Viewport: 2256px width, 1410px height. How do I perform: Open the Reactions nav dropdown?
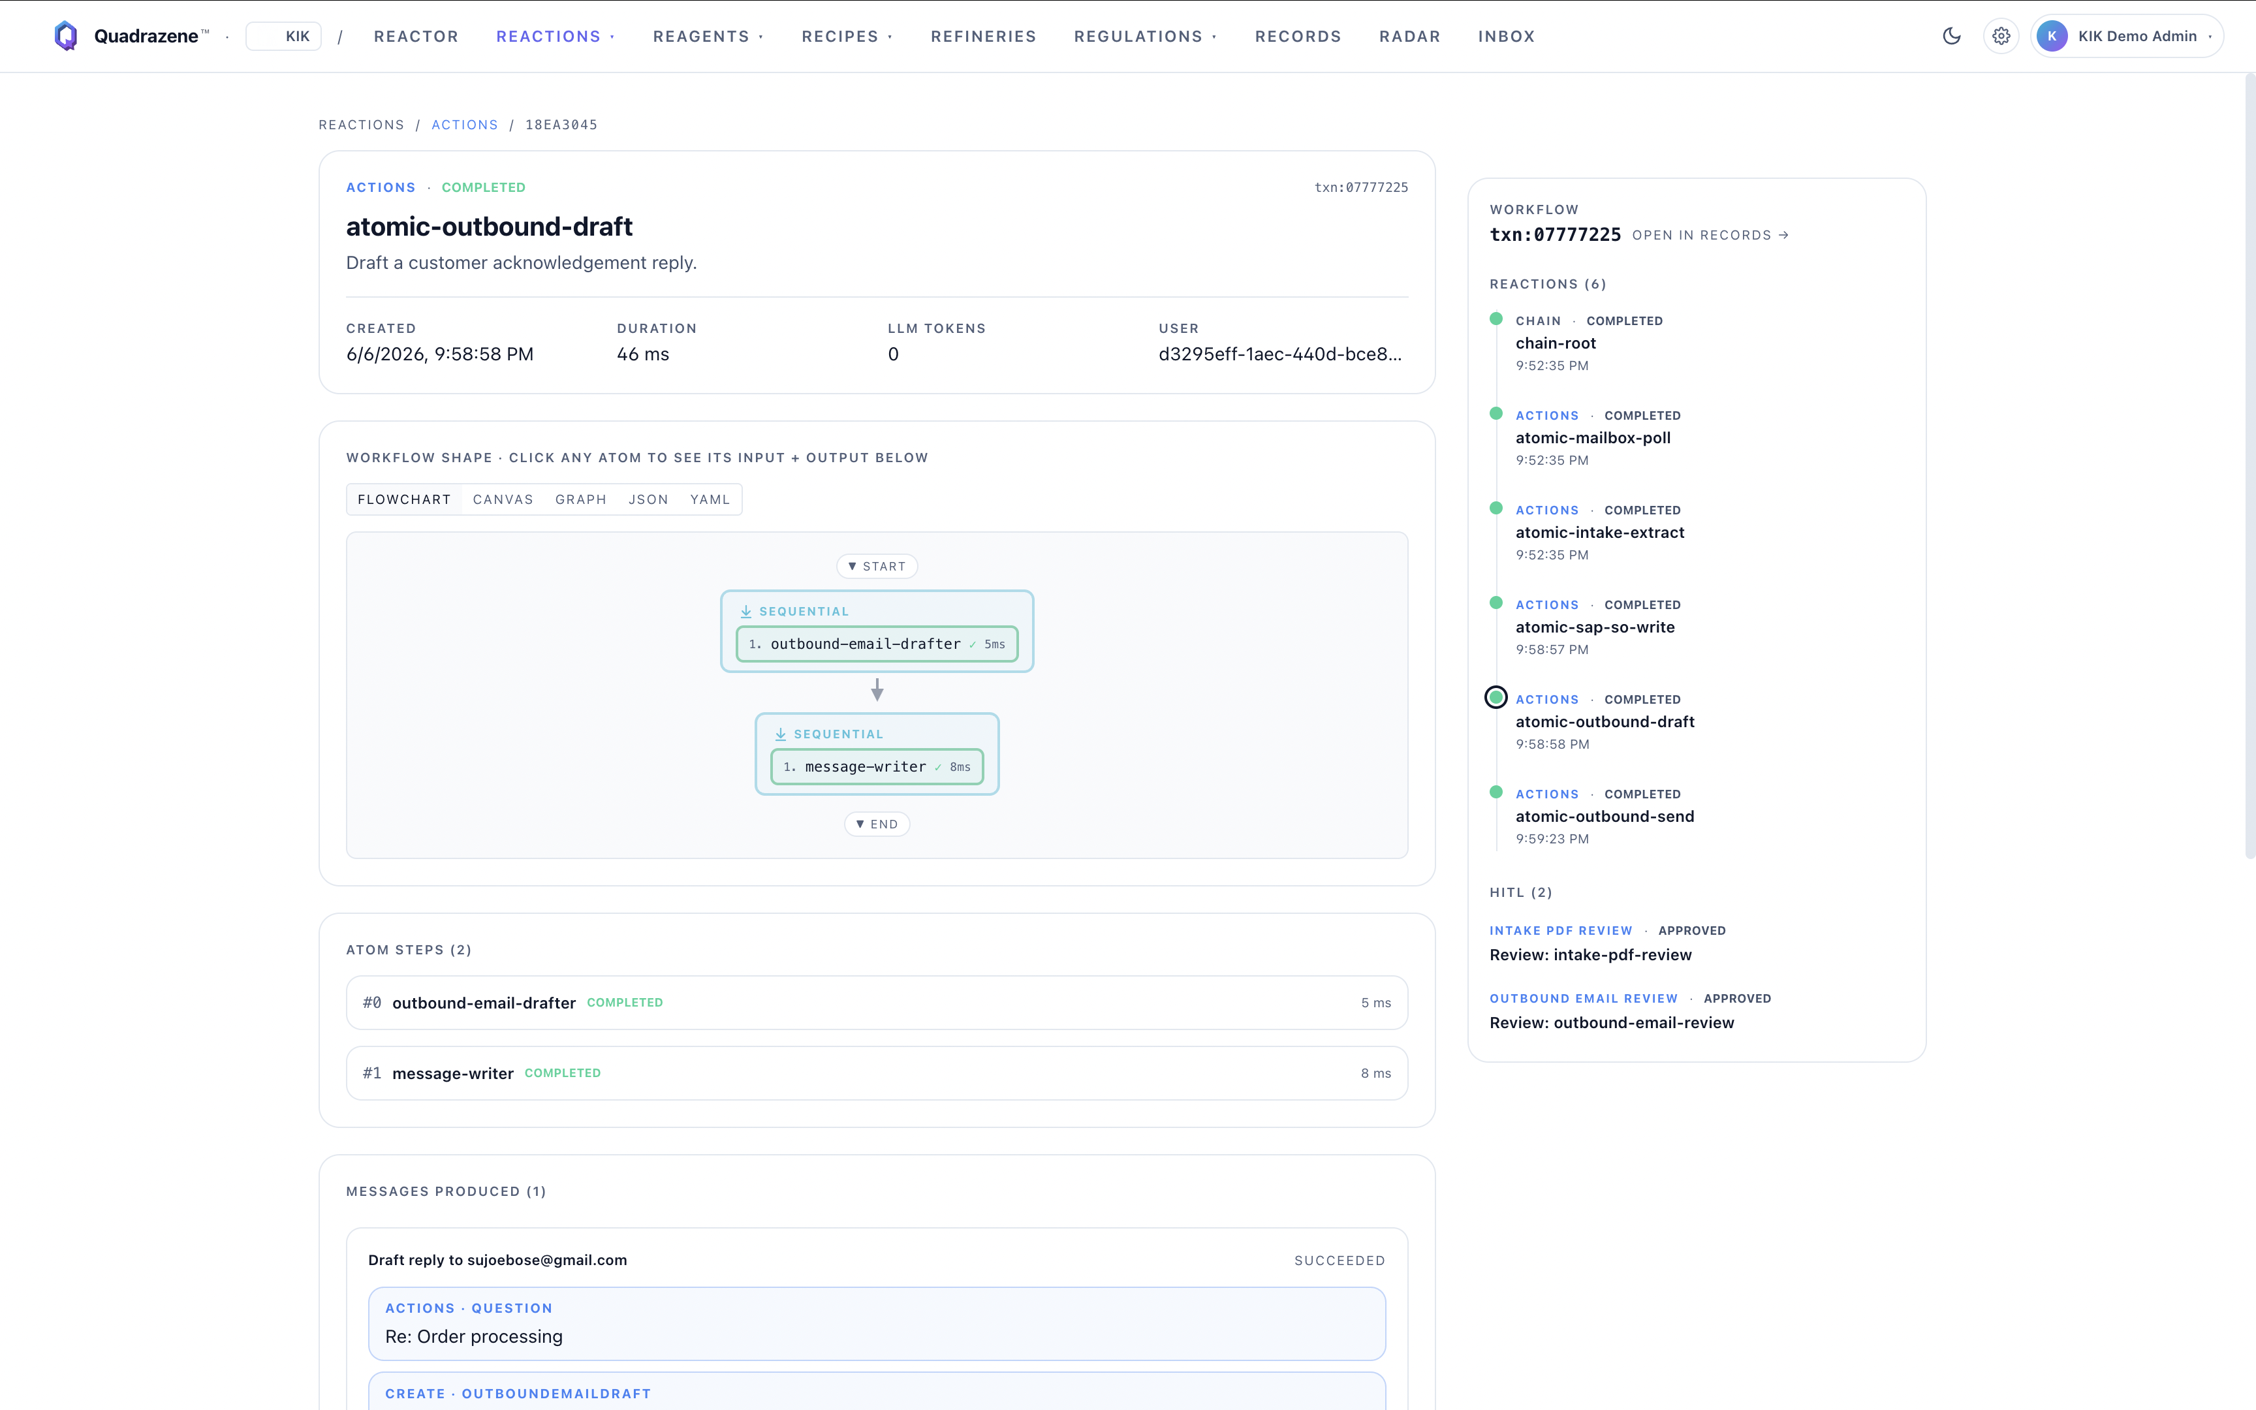(555, 37)
